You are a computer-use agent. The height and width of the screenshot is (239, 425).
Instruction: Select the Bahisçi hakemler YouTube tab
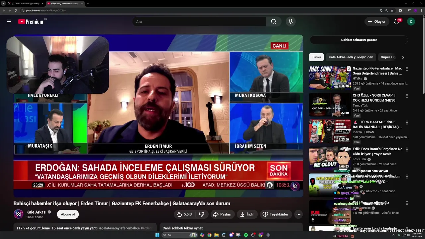(x=65, y=3)
